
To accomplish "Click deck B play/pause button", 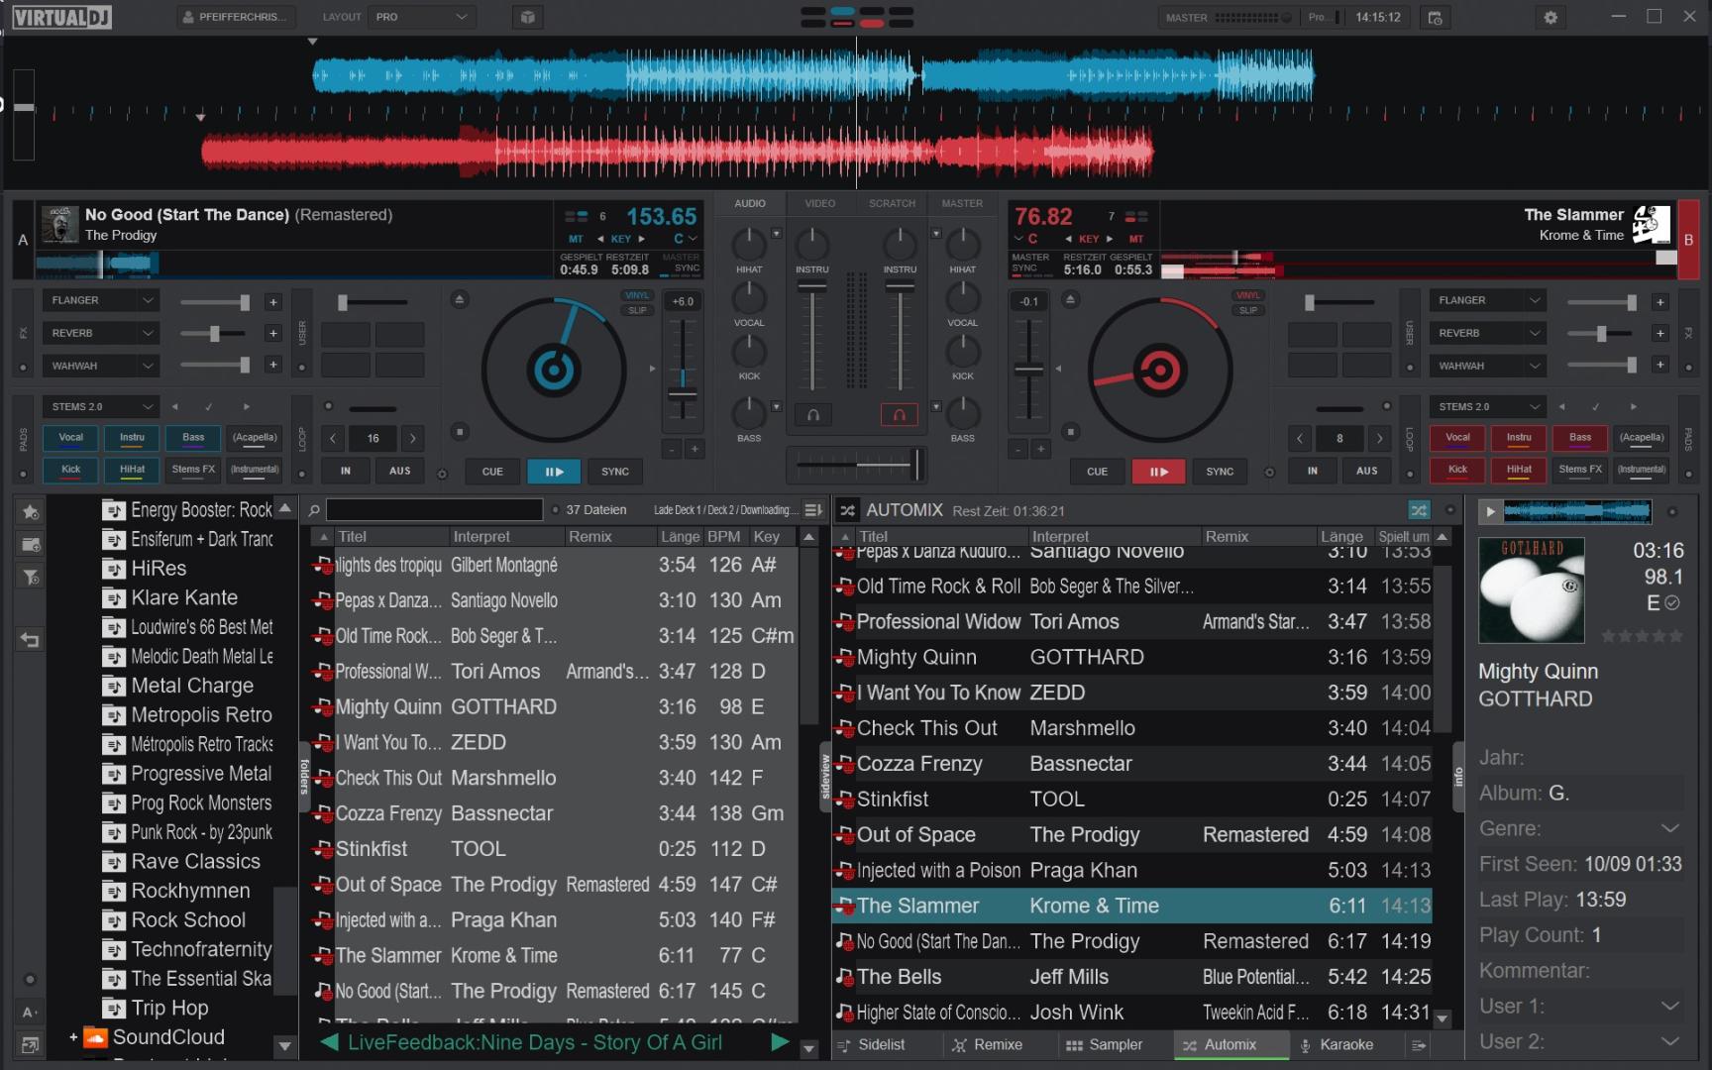I will pos(1158,472).
